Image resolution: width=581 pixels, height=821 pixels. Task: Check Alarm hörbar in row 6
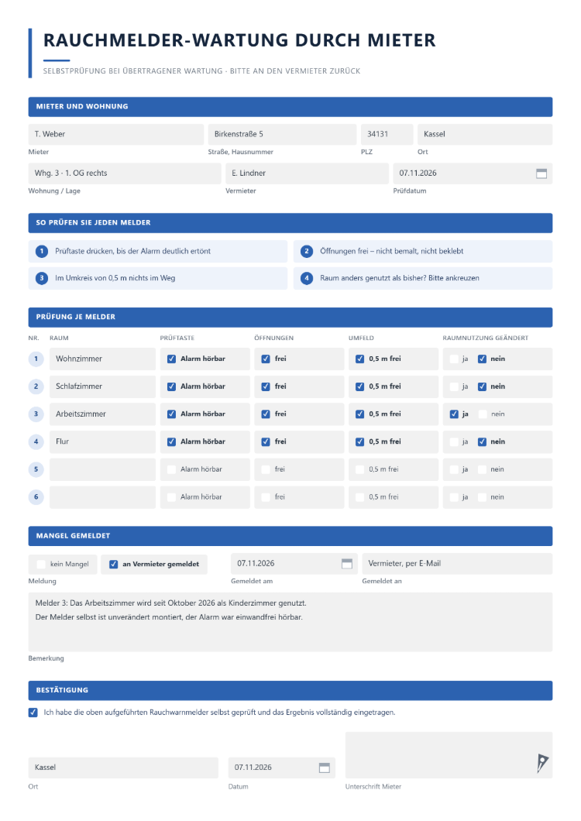coord(171,497)
